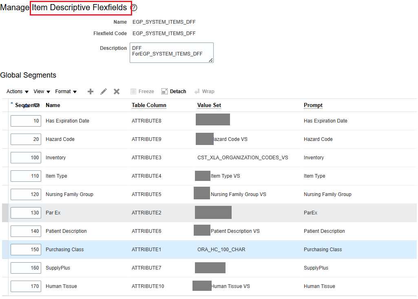This screenshot has height=299, width=418.
Task: Select the Par Ex name cell
Action: coord(53,213)
